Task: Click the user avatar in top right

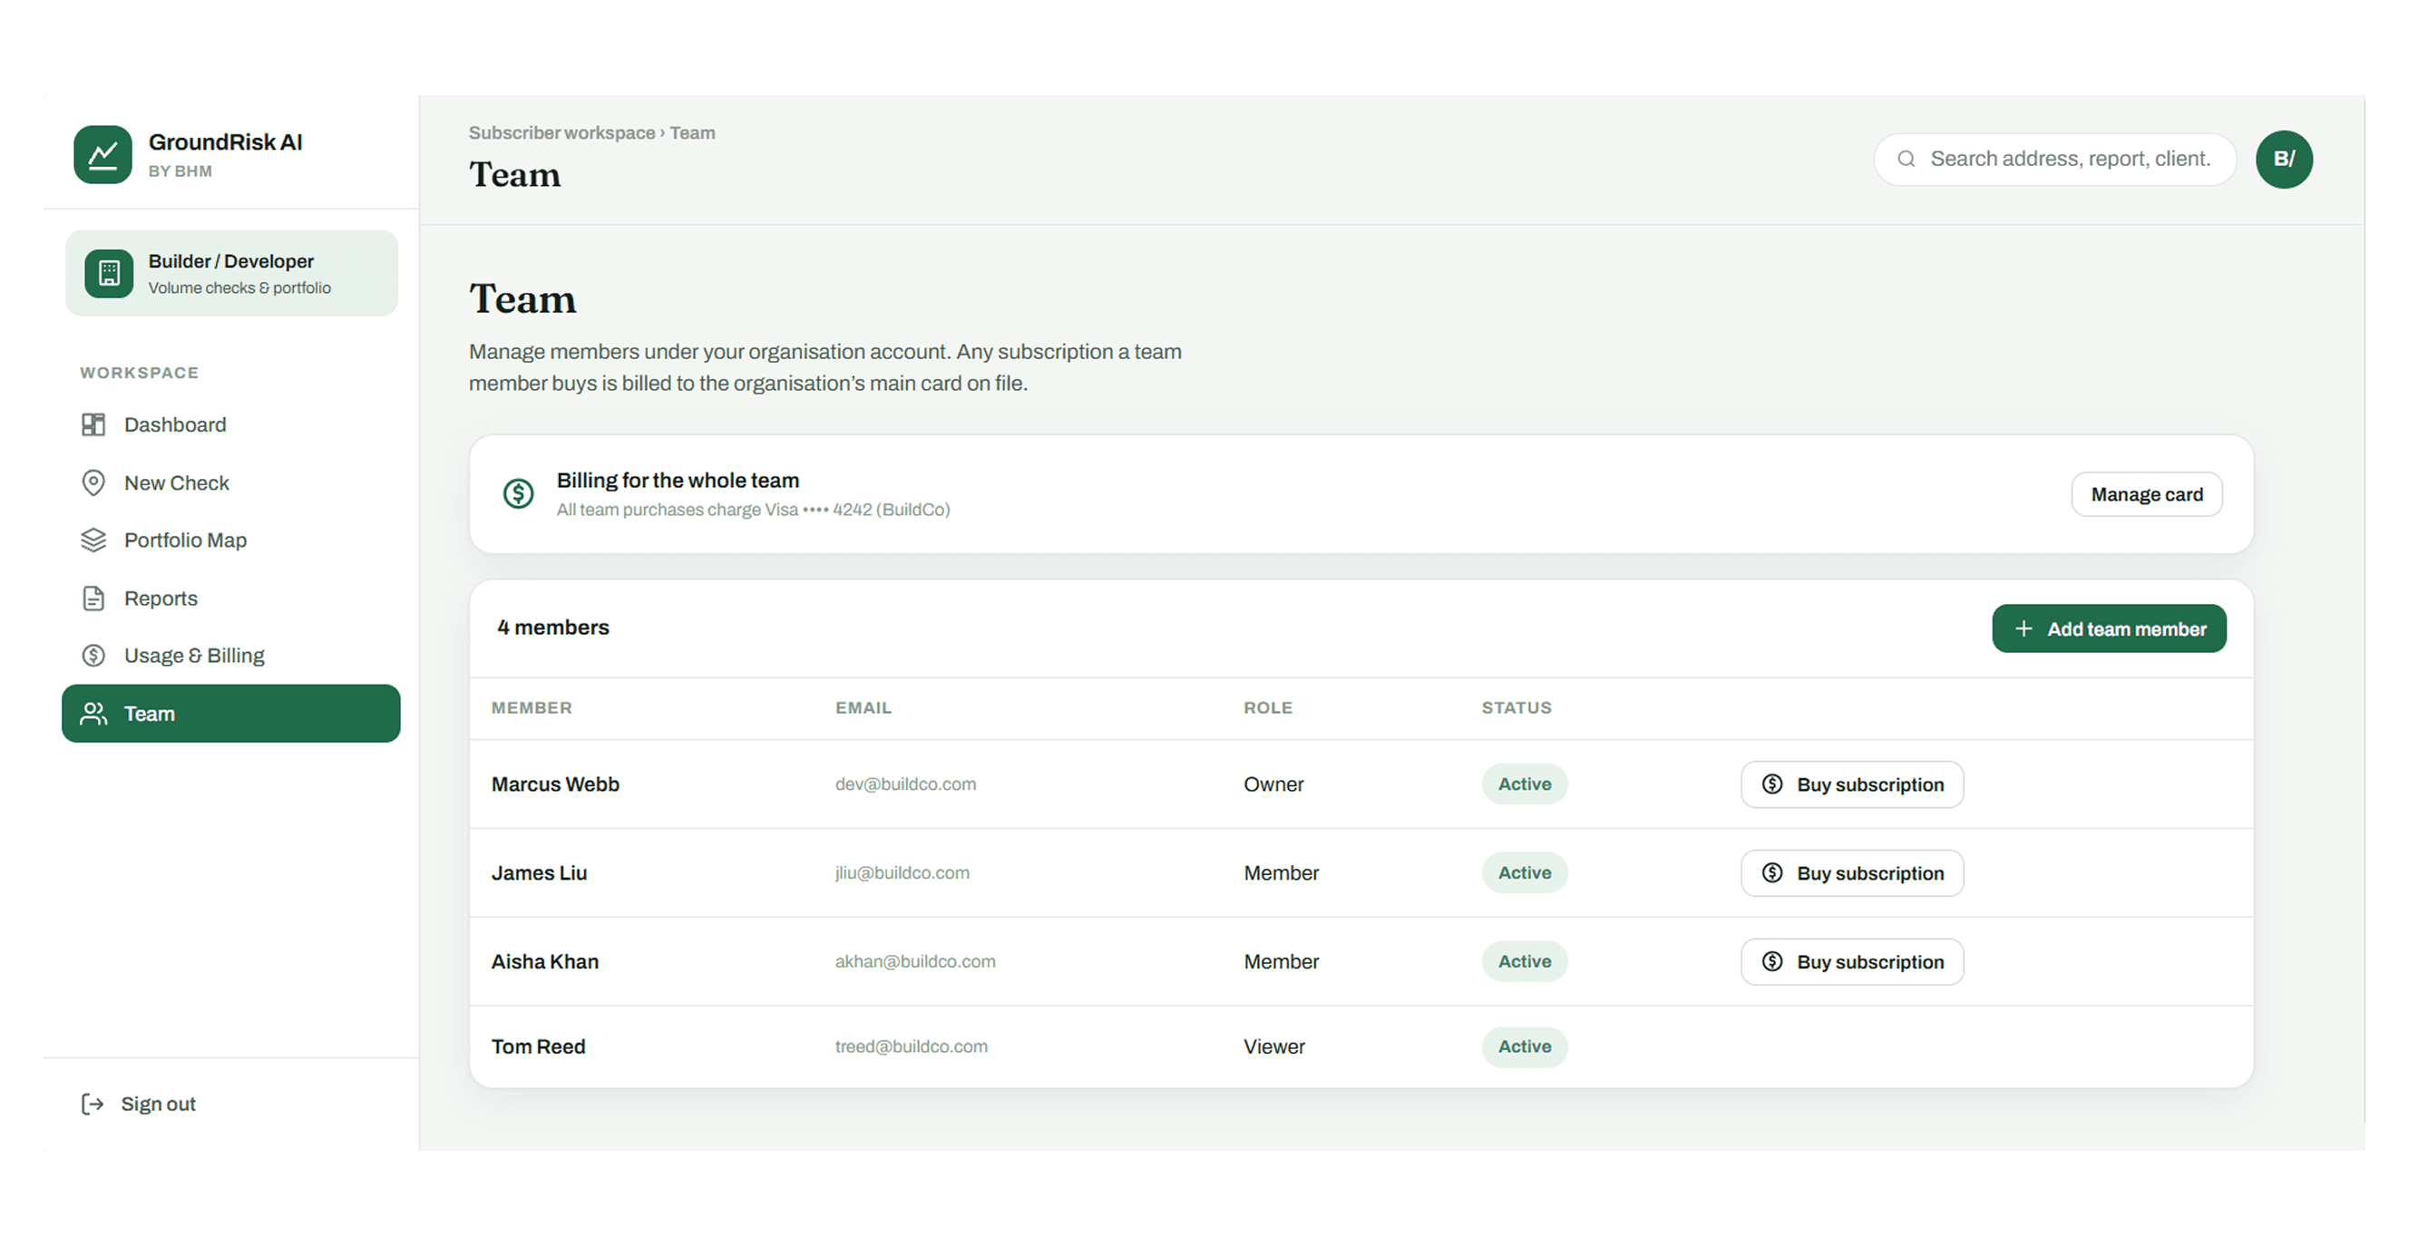Action: (x=2284, y=159)
